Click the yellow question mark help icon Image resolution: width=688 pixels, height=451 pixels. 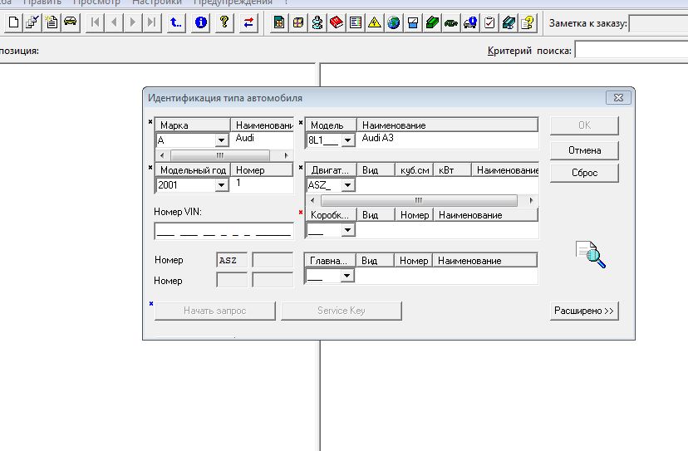coord(224,22)
